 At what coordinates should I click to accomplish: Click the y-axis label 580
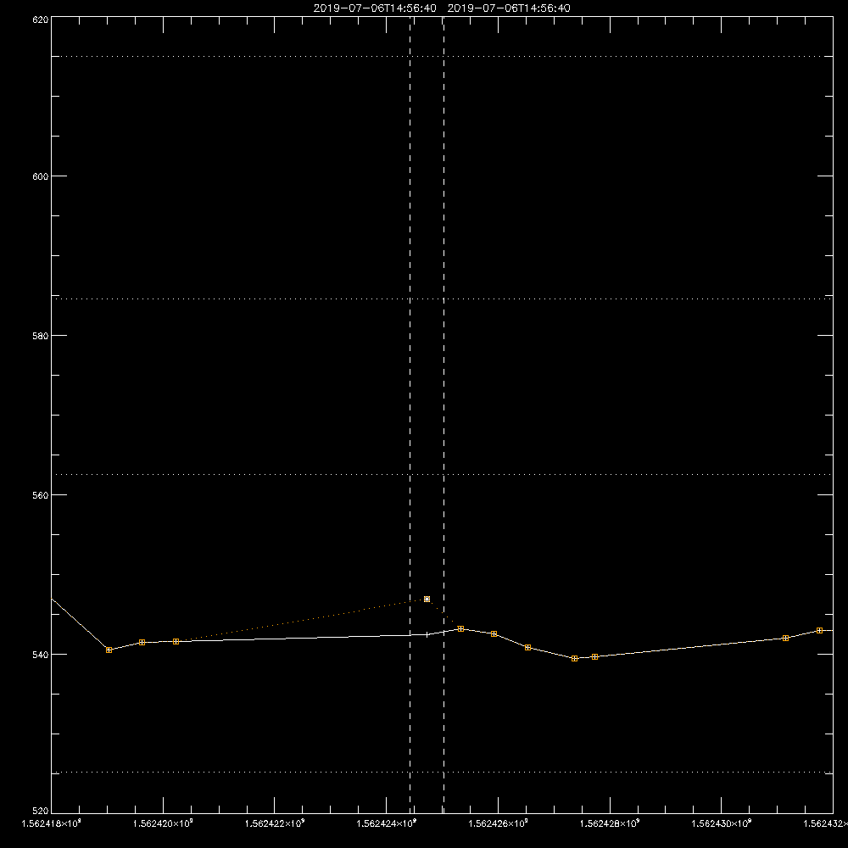[x=41, y=336]
